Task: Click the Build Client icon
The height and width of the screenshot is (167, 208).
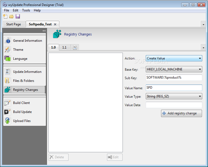Action: [7, 103]
